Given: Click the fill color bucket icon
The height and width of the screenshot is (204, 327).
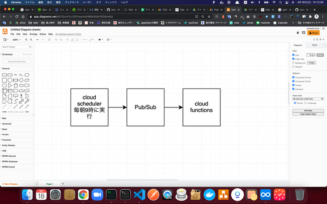Looking at the screenshot, I should [68, 40].
